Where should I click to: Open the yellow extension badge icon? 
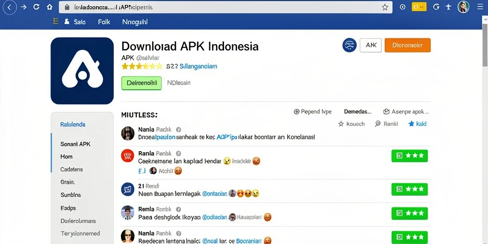pyautogui.click(x=419, y=7)
